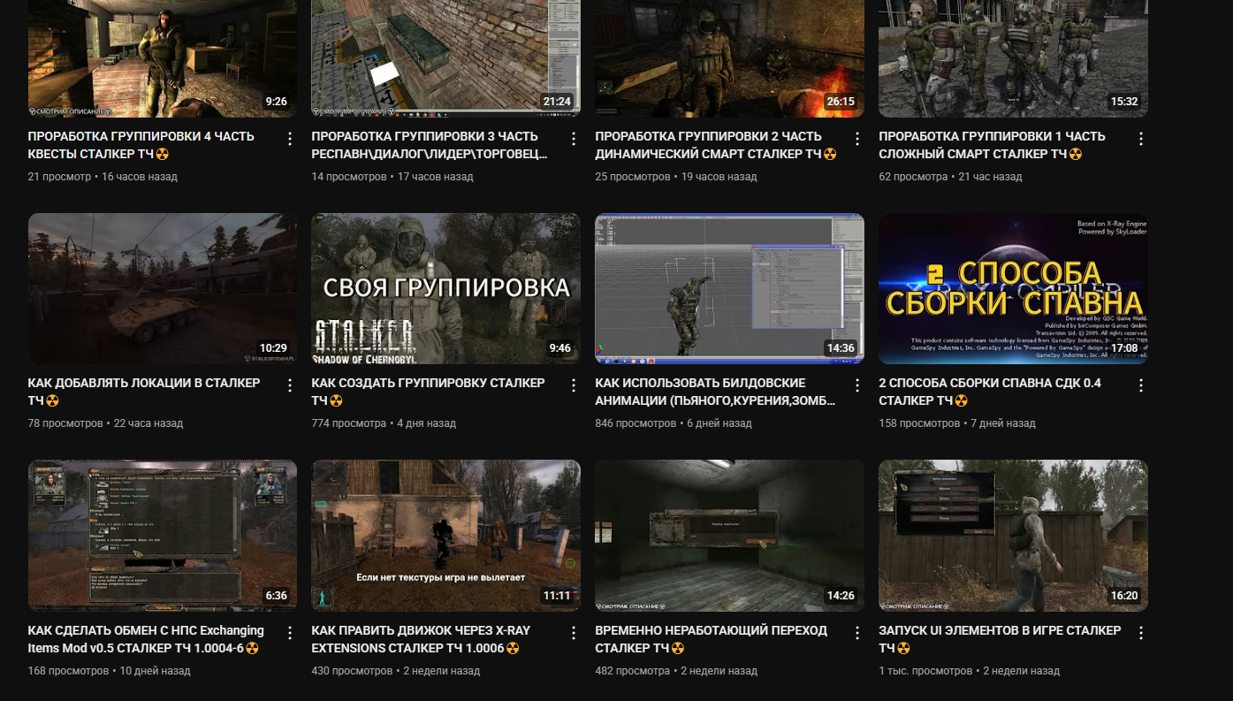The image size is (1233, 701).
Task: Click the title 2 СПОСОБА СБОРКИ СПАВНА СДК 0.4
Action: (x=990, y=392)
